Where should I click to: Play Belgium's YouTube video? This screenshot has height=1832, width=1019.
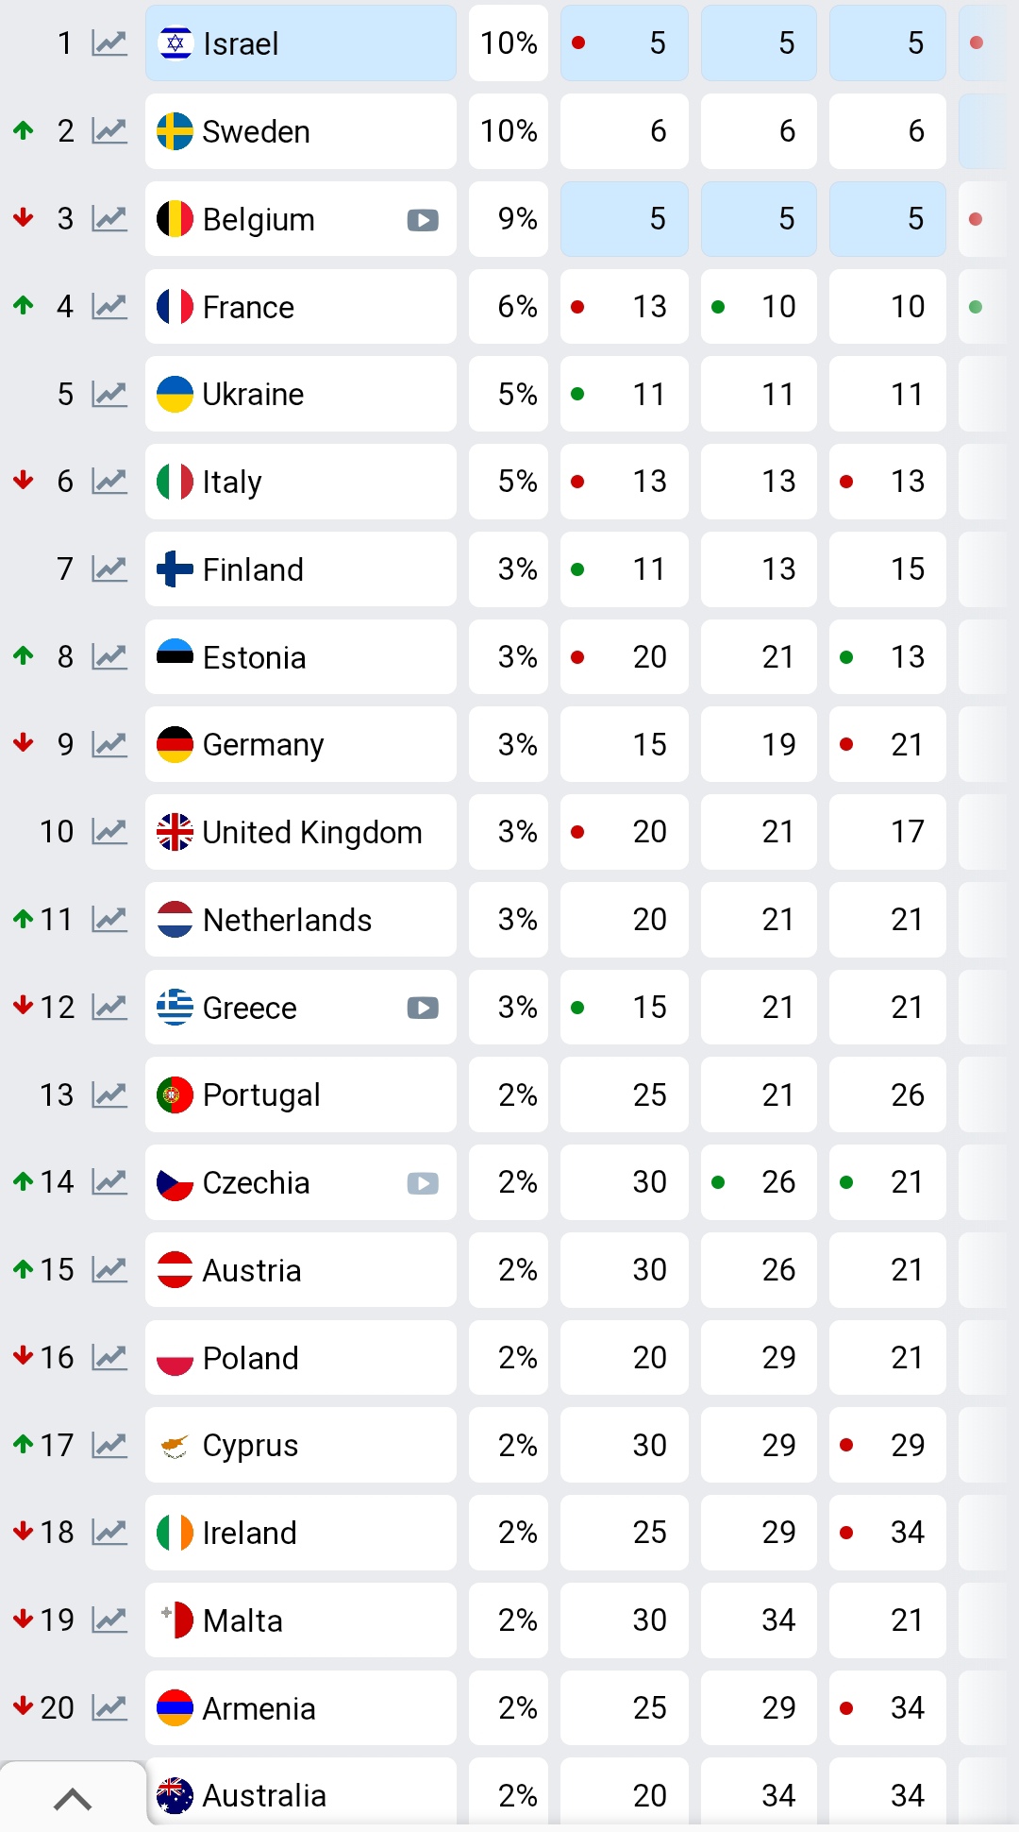click(x=423, y=219)
